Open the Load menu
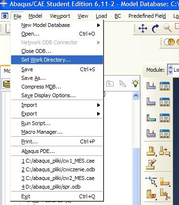 pyautogui.click(x=102, y=16)
